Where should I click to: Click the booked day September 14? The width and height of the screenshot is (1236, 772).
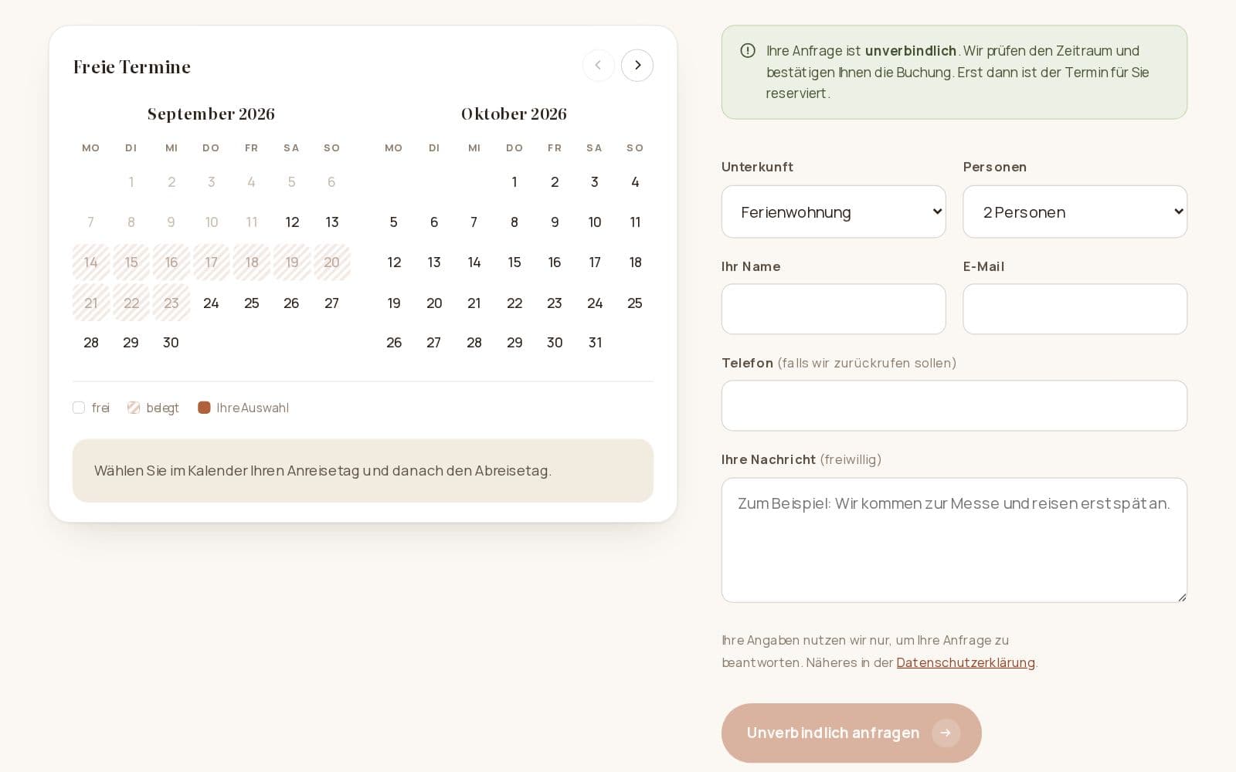[91, 262]
